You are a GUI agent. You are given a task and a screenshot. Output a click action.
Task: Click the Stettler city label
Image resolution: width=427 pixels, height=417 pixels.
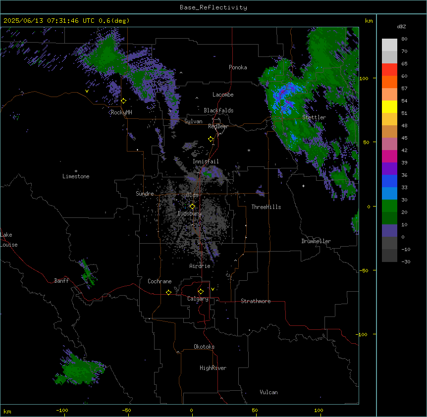314,117
